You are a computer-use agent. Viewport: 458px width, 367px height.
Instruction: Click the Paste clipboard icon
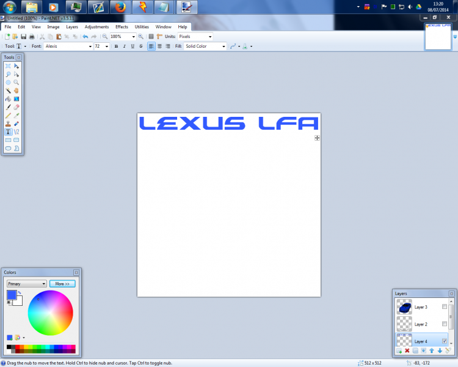(59, 37)
